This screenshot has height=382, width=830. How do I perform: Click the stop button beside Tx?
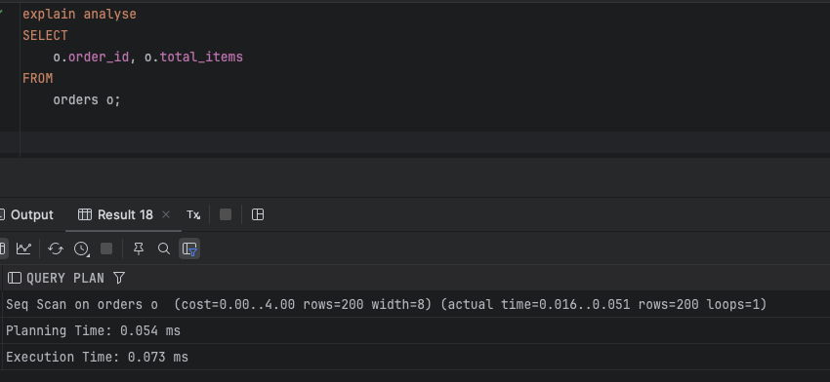[x=226, y=214]
